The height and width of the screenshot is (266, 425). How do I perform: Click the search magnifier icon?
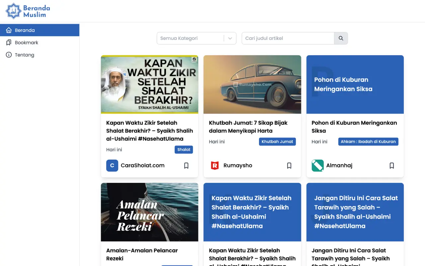[x=341, y=38]
